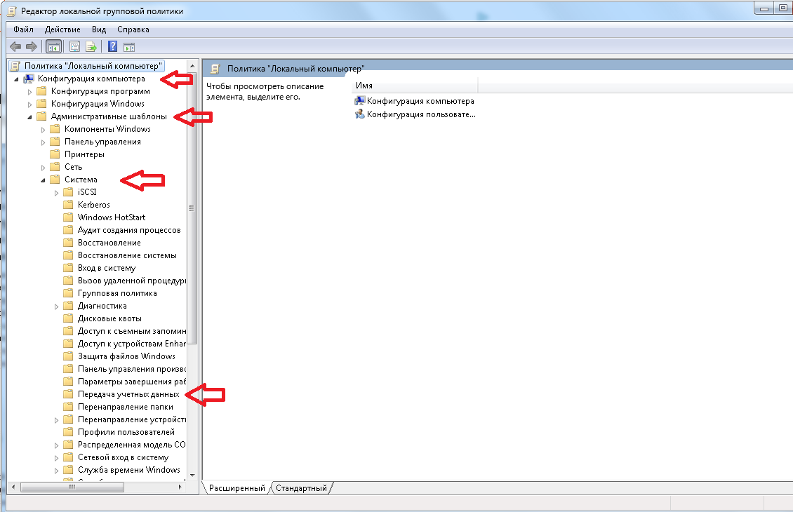
Task: Select Передача учетных данных folder
Action: click(x=128, y=394)
